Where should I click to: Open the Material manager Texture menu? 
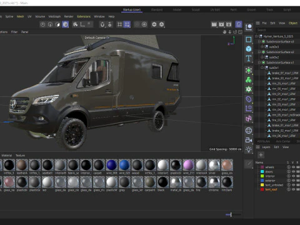[x=20, y=156]
